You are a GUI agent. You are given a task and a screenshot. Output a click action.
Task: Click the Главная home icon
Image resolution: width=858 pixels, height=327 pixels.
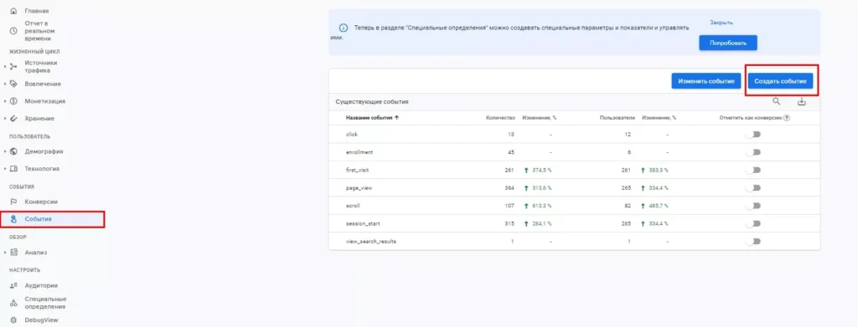click(13, 11)
